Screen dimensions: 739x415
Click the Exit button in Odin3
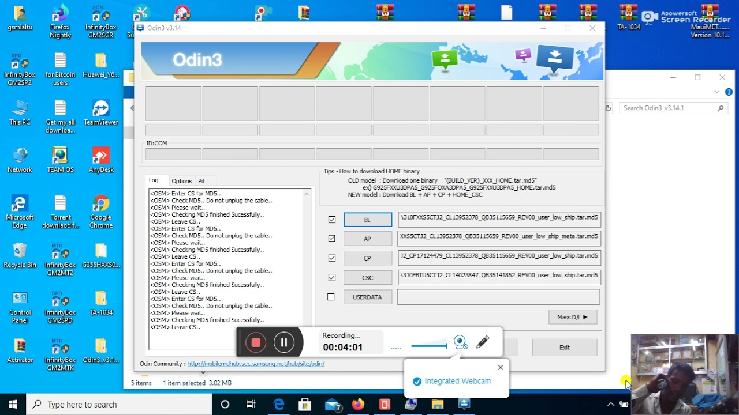click(565, 348)
